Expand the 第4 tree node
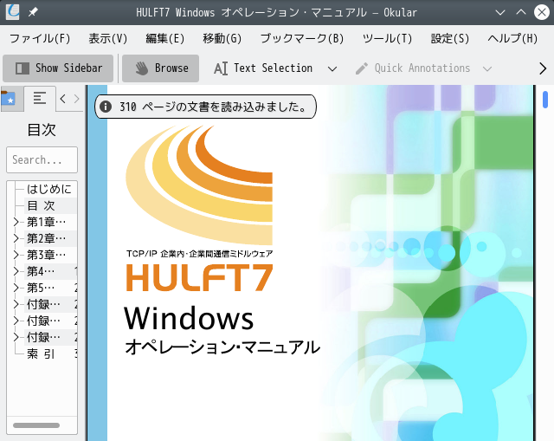 coord(16,271)
